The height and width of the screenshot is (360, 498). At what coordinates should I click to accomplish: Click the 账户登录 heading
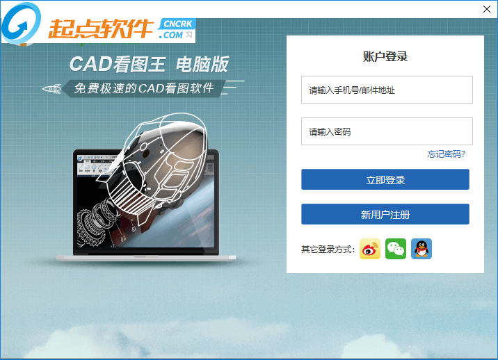coord(385,56)
